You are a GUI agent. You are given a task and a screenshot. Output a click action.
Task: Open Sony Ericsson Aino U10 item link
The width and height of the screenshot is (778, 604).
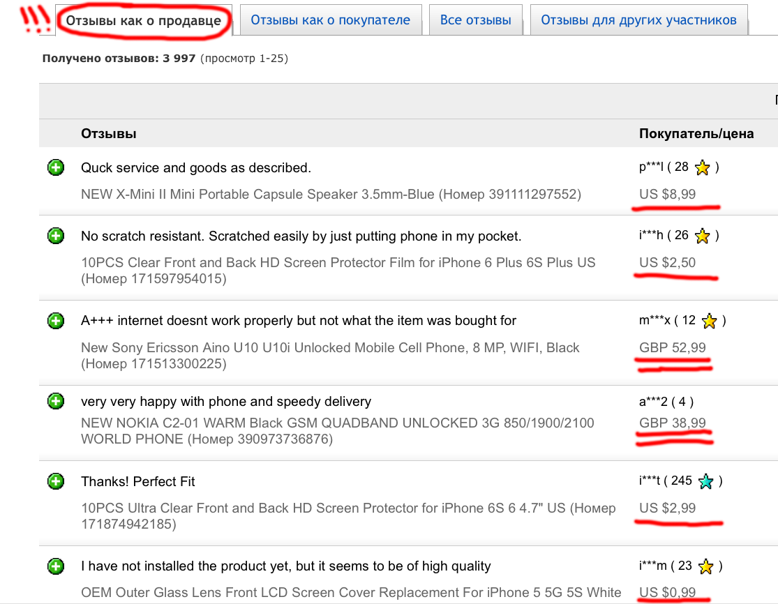[330, 347]
